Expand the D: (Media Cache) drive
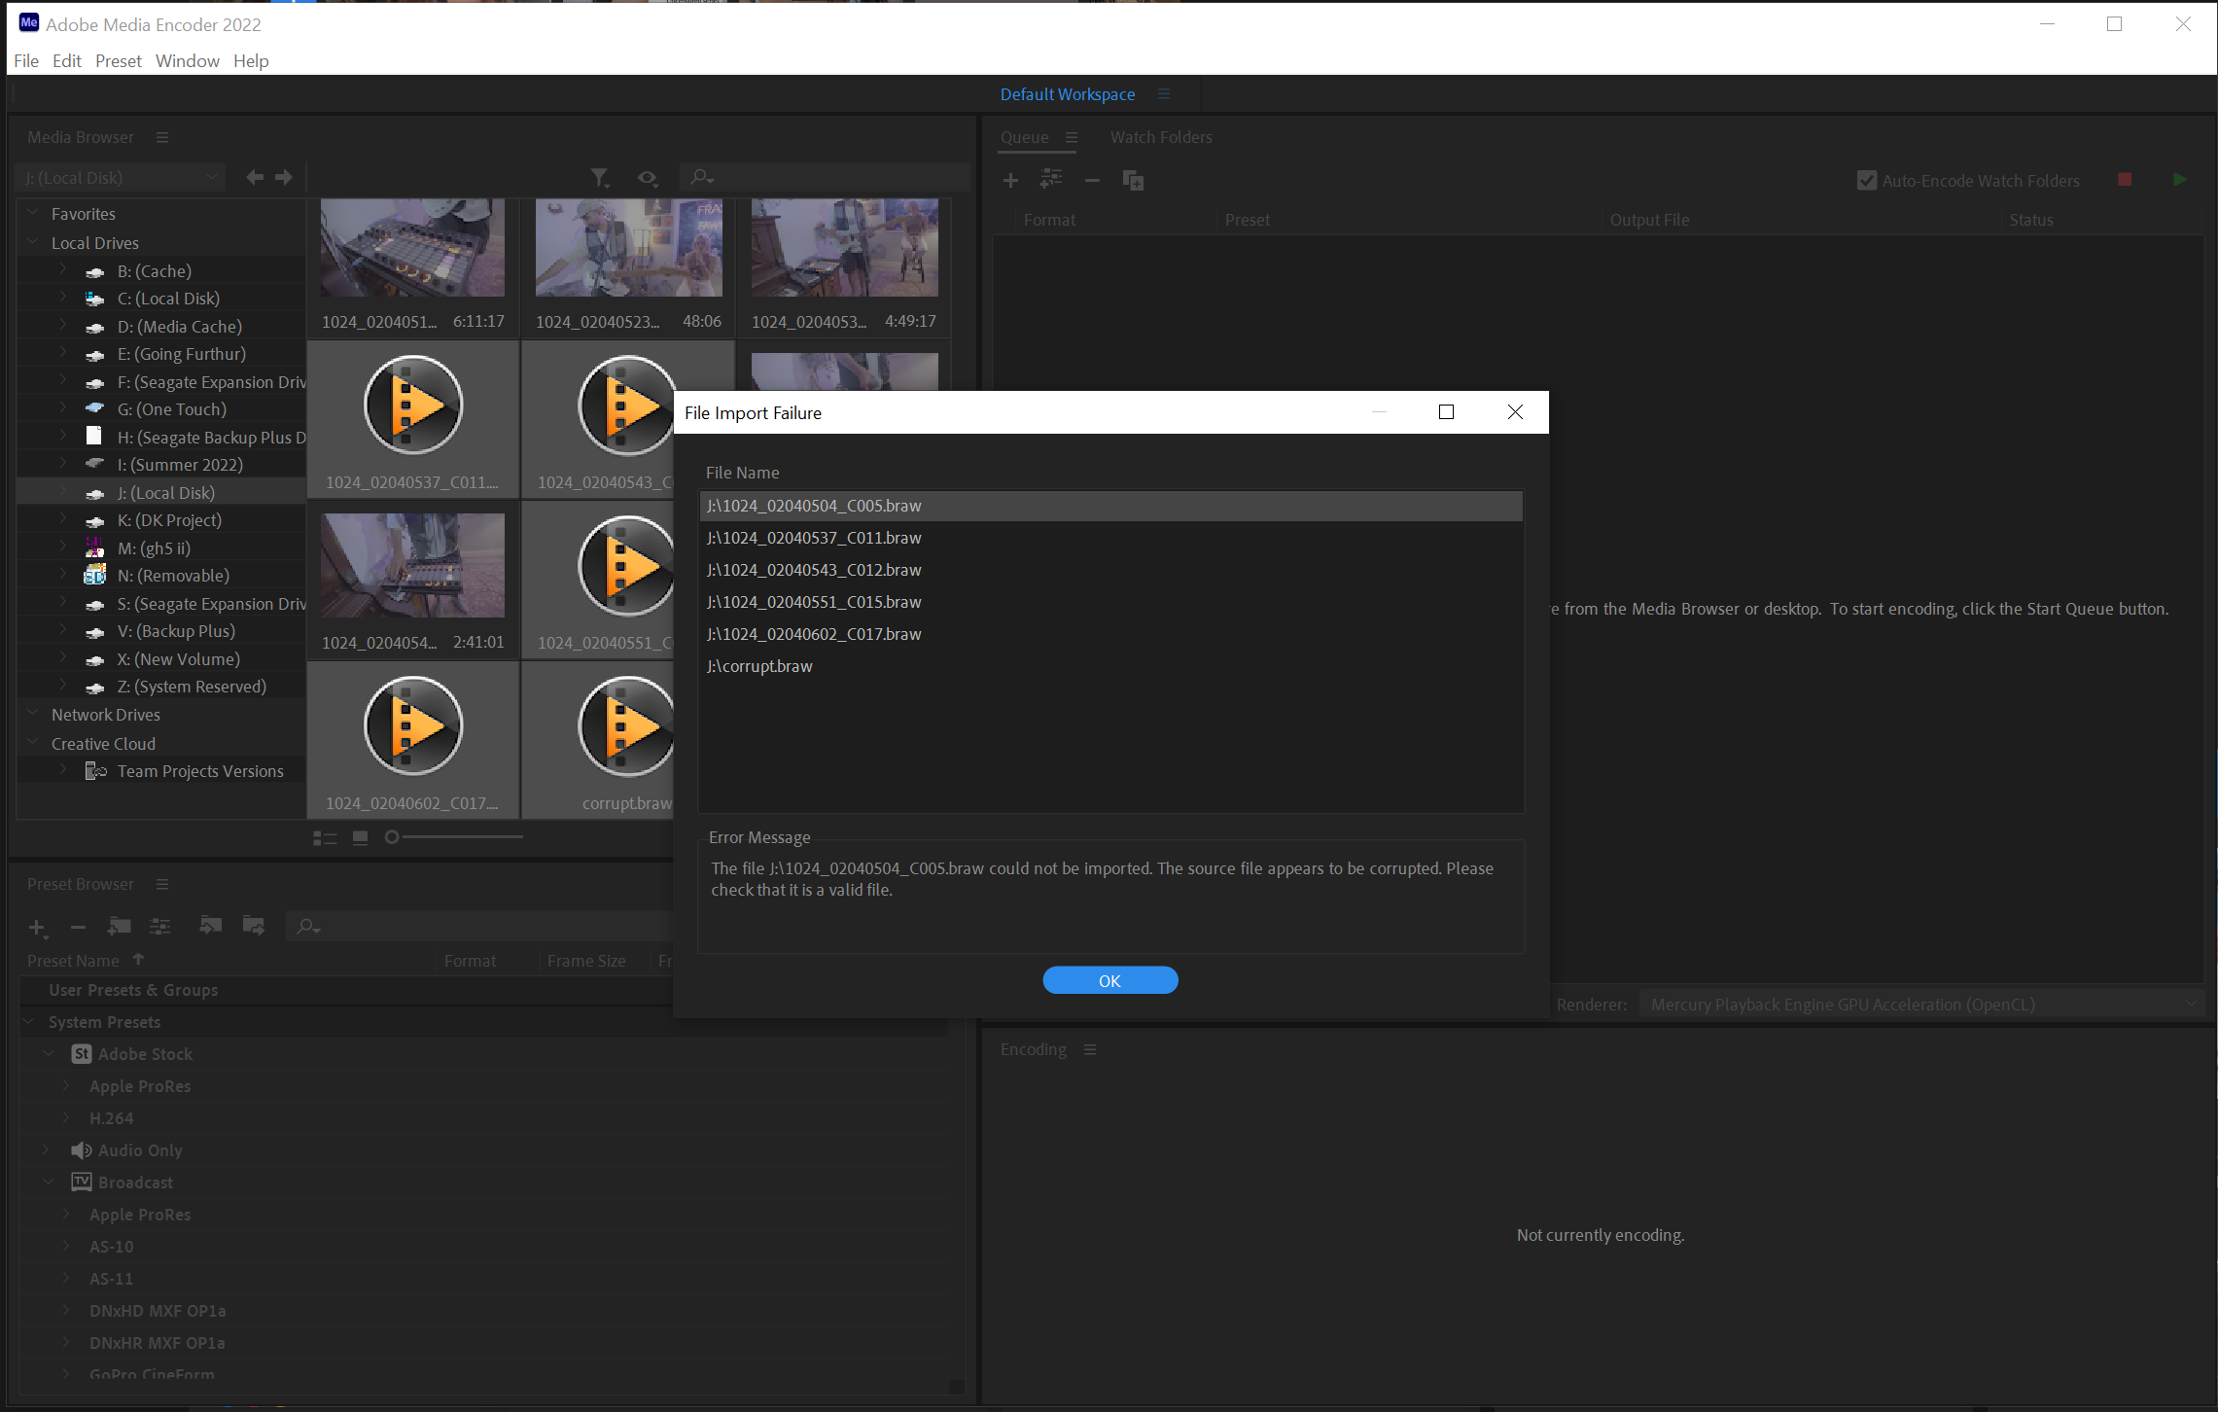The height and width of the screenshot is (1412, 2218). click(x=63, y=326)
